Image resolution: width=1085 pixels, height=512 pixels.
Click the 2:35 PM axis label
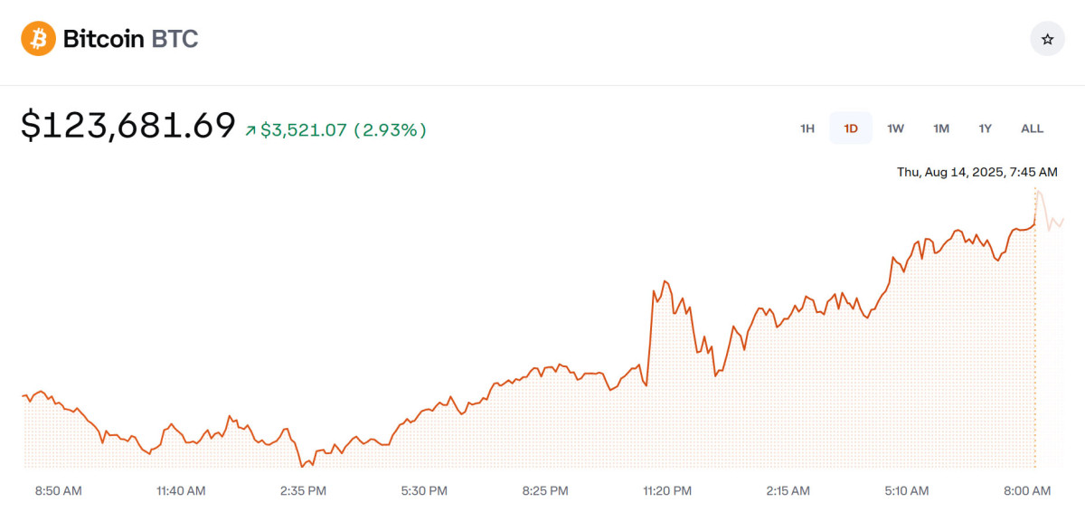(x=303, y=490)
